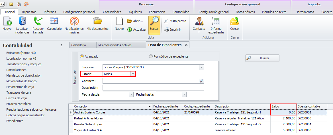
Task: Switch to Mis comunicados activos tab
Action: [115, 45]
